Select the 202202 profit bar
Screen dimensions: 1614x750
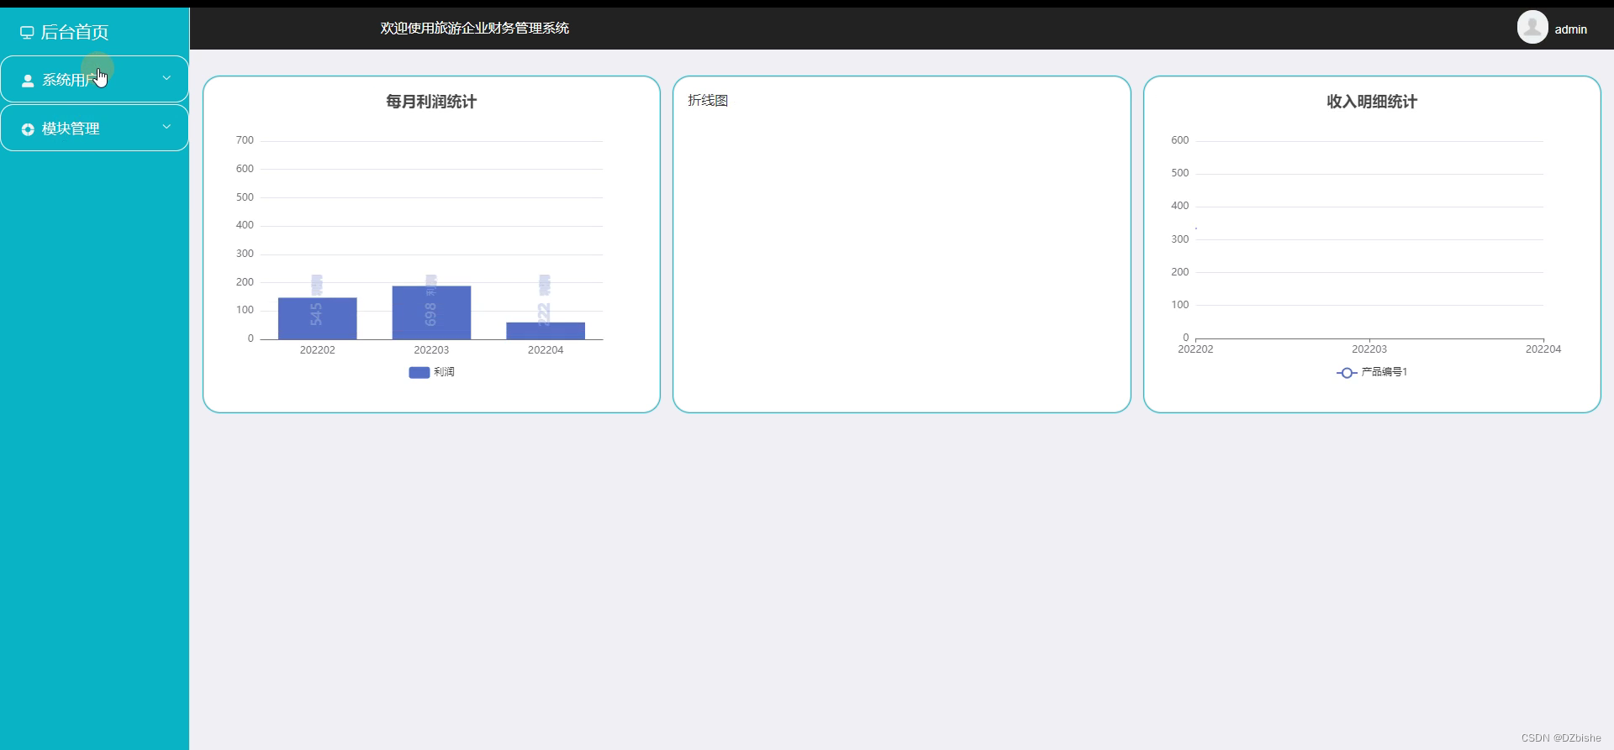[318, 318]
